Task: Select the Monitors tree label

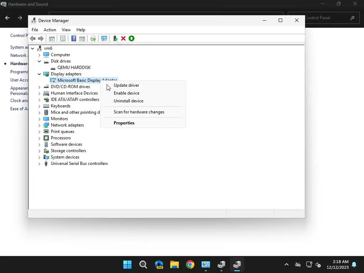Action: (x=59, y=119)
